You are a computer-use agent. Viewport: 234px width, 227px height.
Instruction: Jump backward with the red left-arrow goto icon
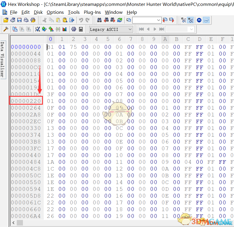pyautogui.click(x=165, y=20)
